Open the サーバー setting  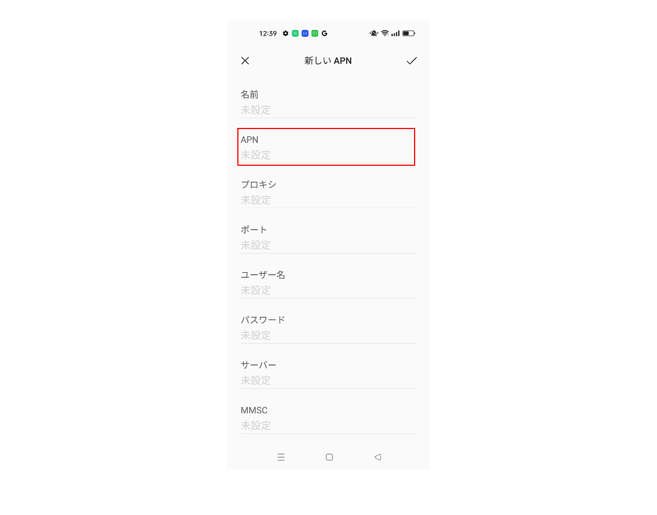tap(328, 372)
